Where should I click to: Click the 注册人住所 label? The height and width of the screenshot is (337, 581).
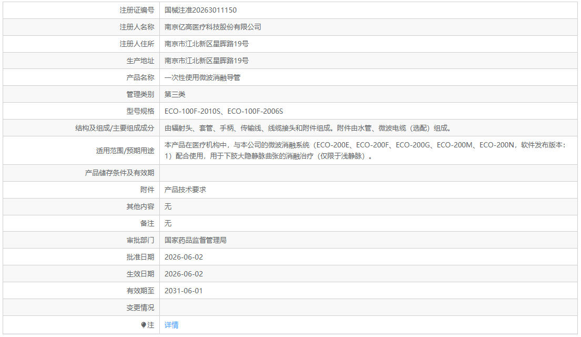point(137,44)
